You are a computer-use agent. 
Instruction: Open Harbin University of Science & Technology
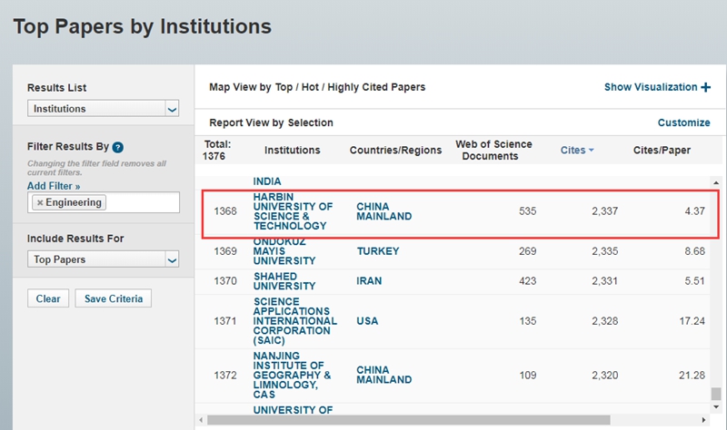[293, 211]
